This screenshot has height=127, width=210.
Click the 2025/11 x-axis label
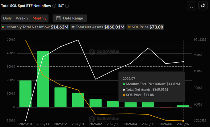click(x=43, y=124)
